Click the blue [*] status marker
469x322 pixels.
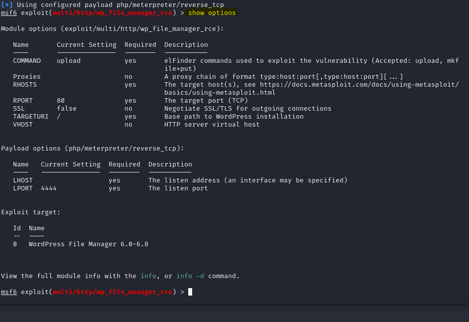tap(7, 5)
